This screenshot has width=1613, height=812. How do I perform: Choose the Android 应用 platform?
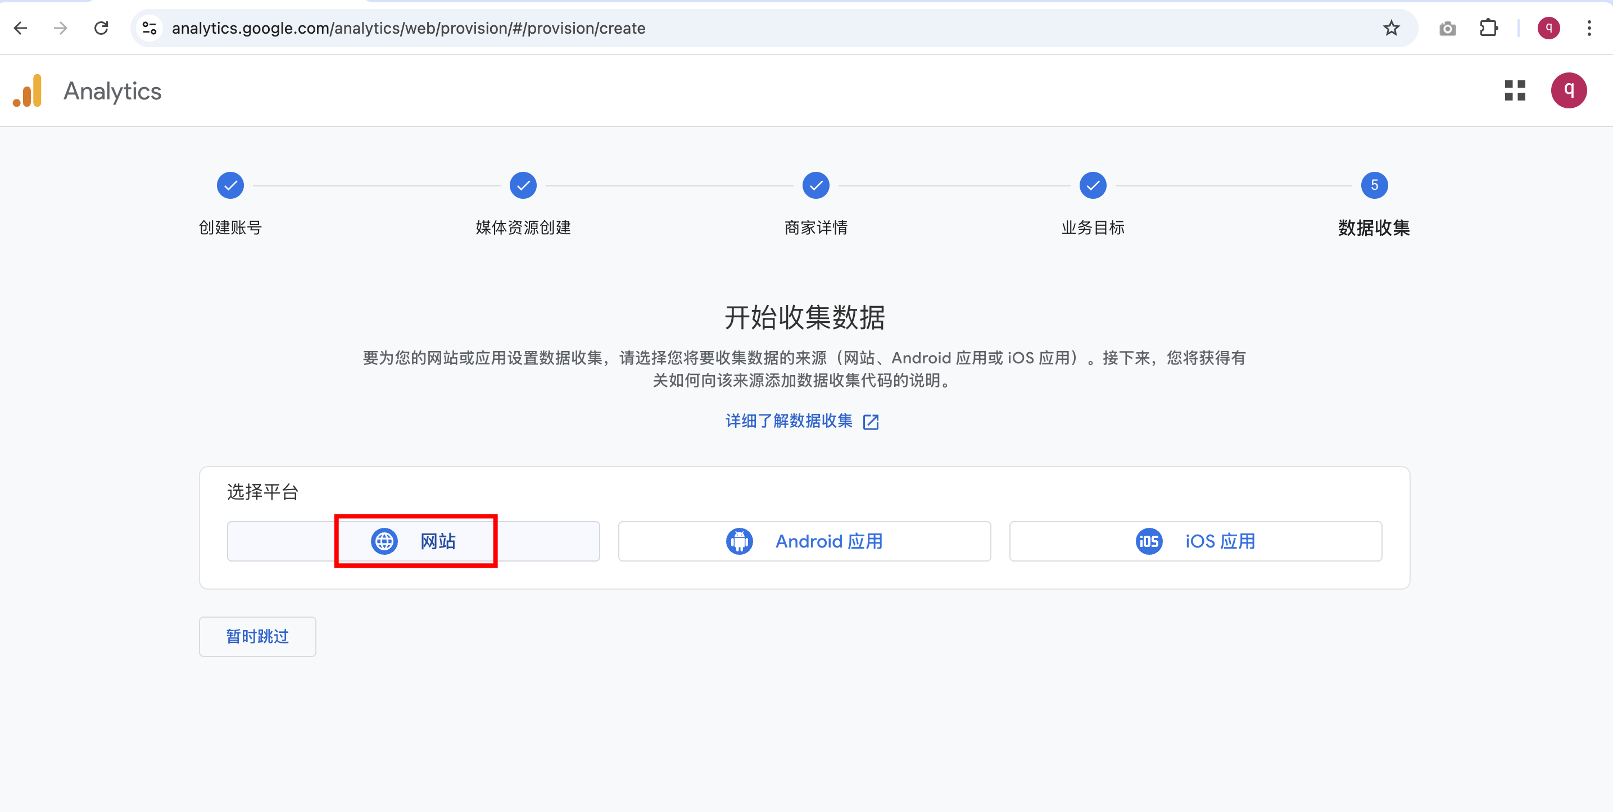pos(804,541)
